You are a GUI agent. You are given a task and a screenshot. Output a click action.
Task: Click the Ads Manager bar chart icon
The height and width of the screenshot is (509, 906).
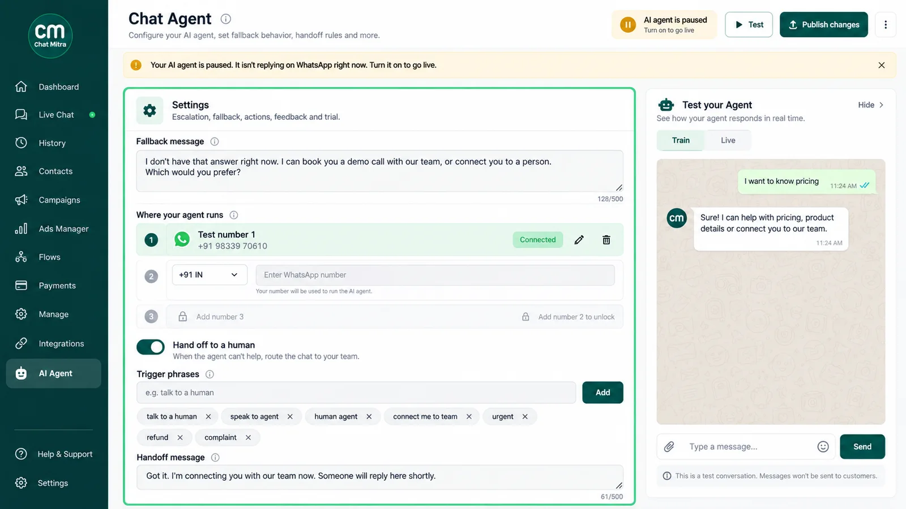pyautogui.click(x=21, y=228)
